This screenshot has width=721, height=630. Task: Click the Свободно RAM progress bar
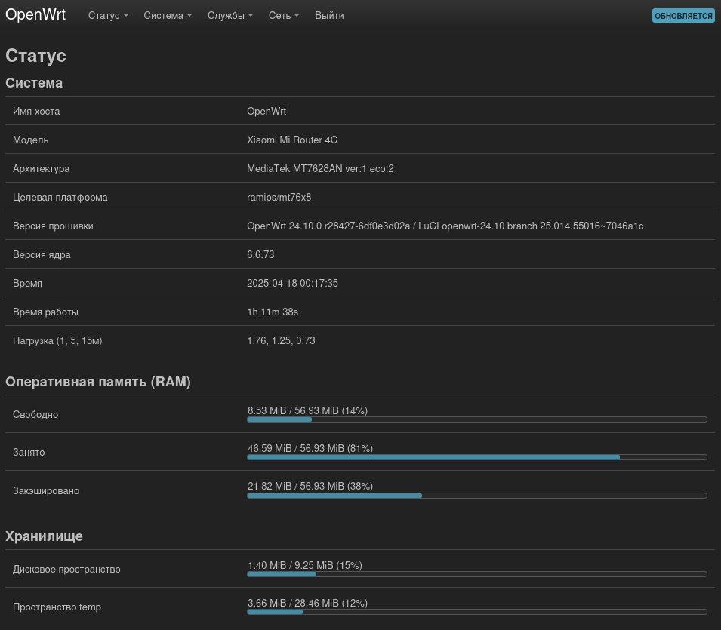point(476,419)
